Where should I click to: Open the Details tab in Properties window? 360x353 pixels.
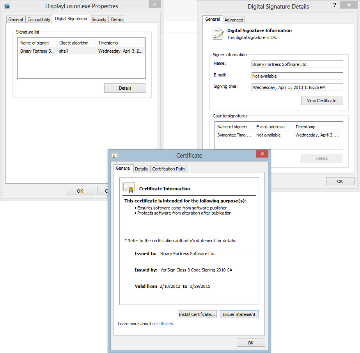coord(117,20)
